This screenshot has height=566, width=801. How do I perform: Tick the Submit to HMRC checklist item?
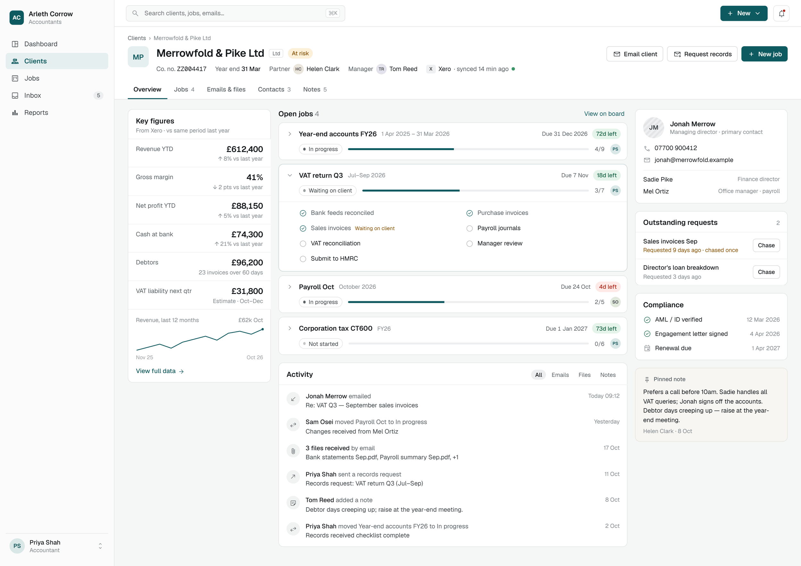(303, 259)
